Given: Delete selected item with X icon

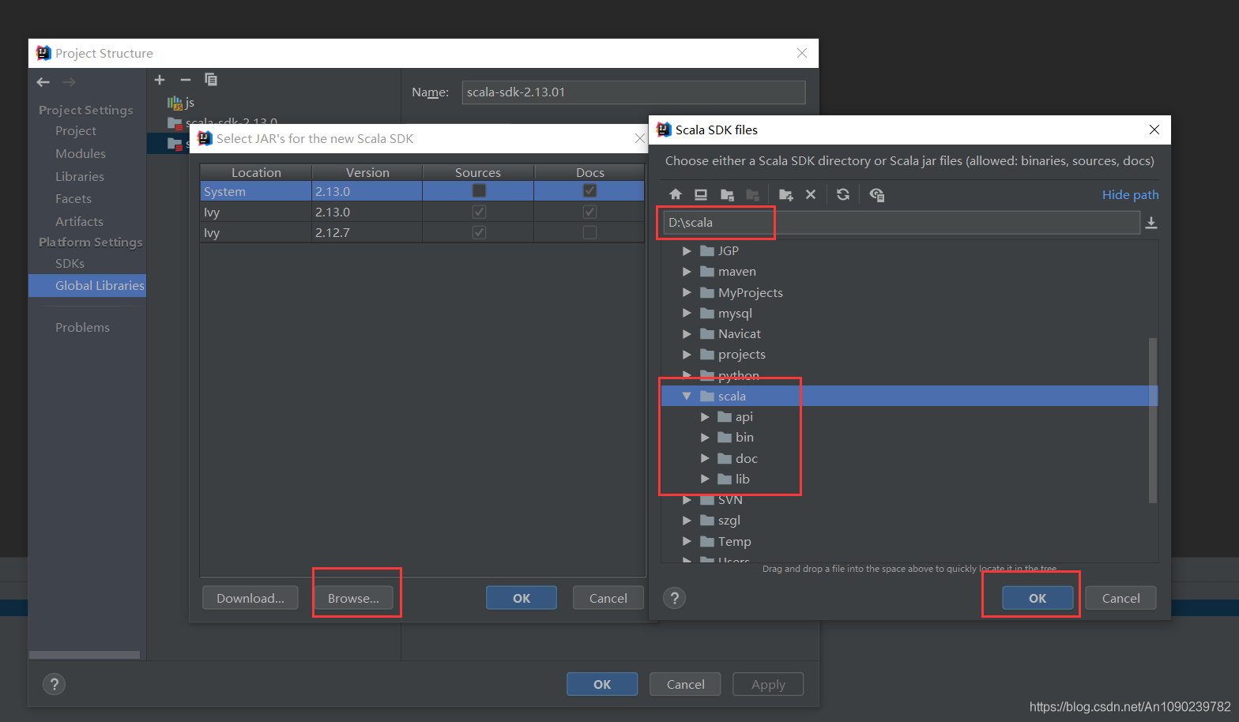Looking at the screenshot, I should pos(811,194).
